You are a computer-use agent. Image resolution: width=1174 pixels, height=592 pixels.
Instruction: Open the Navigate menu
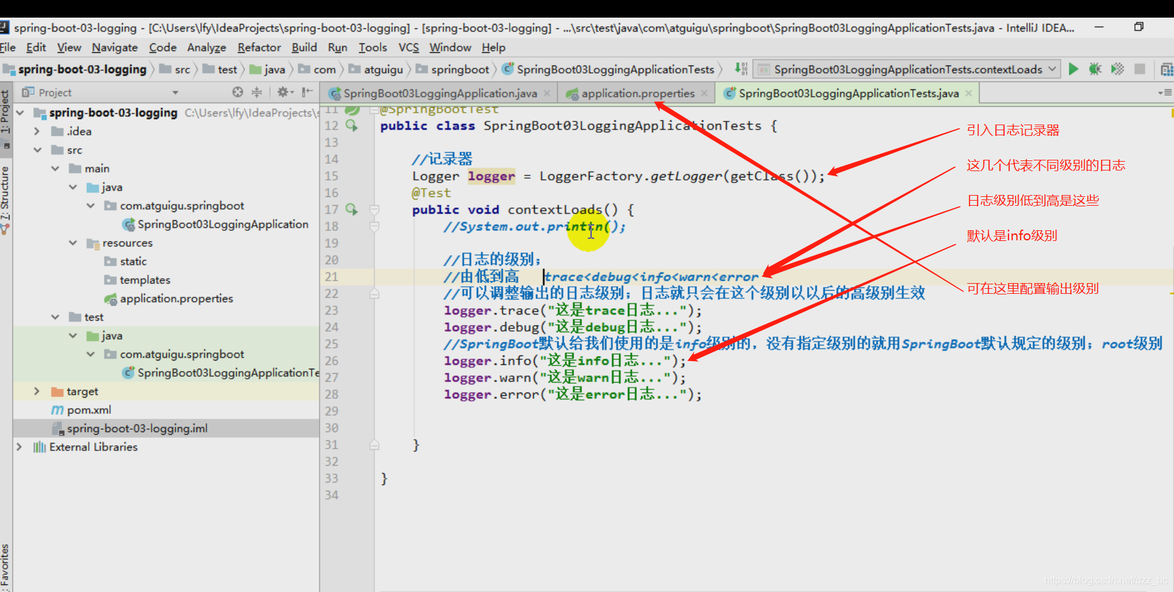coord(115,47)
